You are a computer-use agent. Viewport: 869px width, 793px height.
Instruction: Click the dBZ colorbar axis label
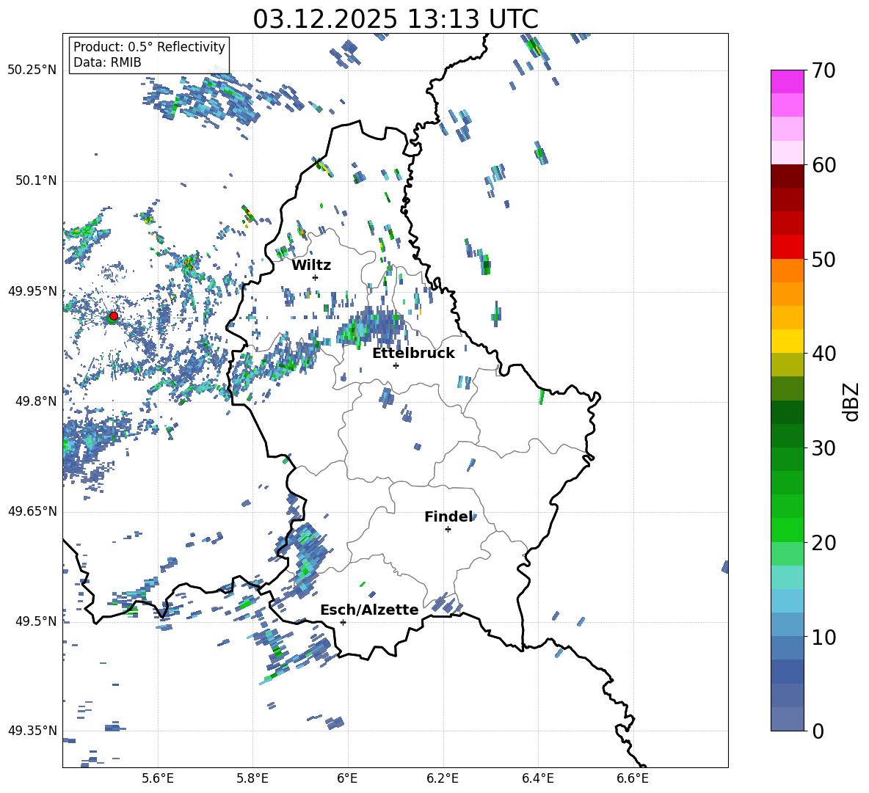coord(851,401)
